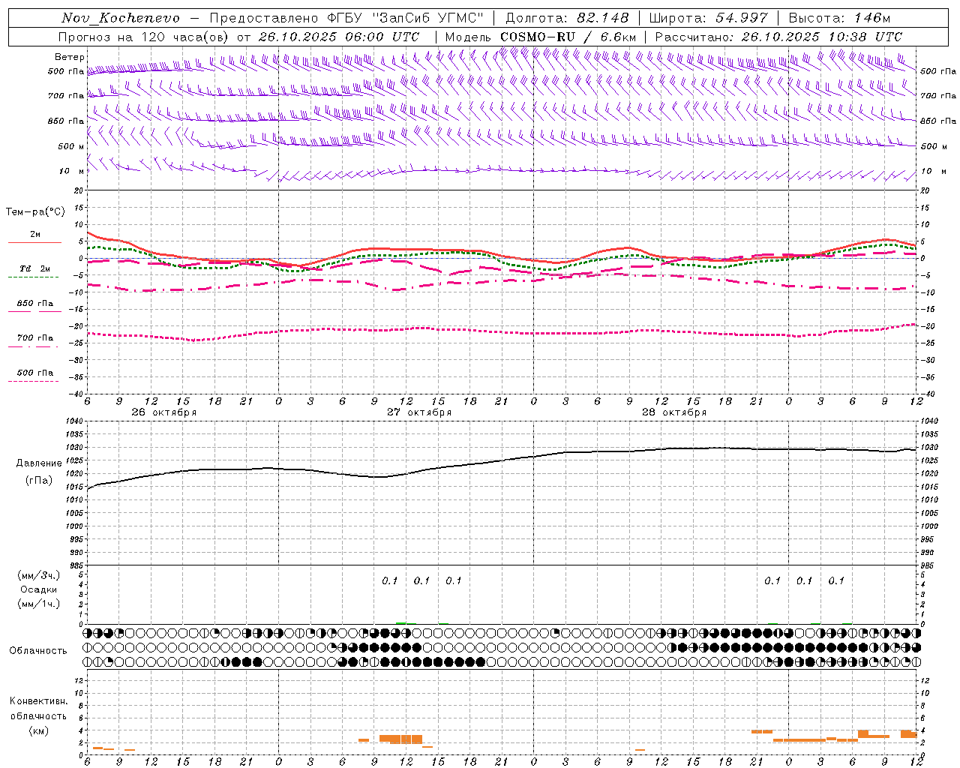Image resolution: width=960 pixels, height=768 pixels.
Task: Click the Давление label
Action: point(39,463)
